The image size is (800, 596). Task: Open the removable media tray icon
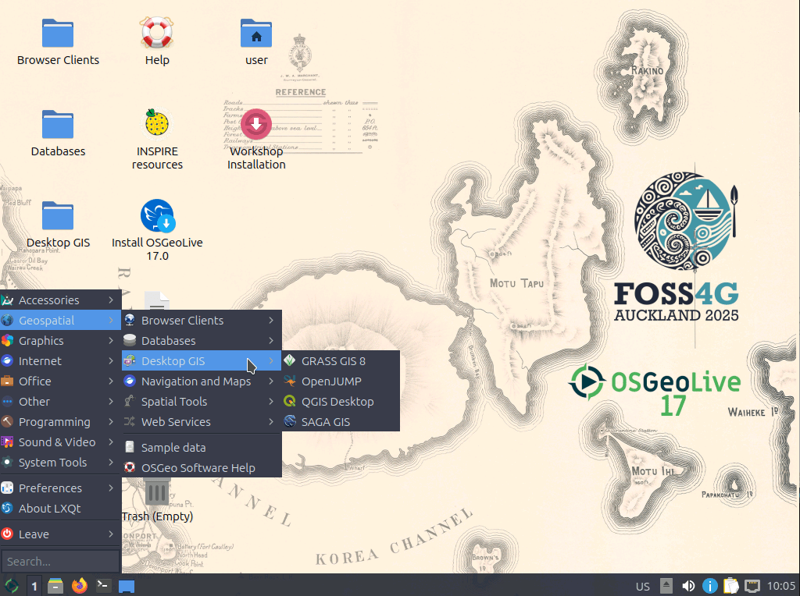click(x=666, y=586)
